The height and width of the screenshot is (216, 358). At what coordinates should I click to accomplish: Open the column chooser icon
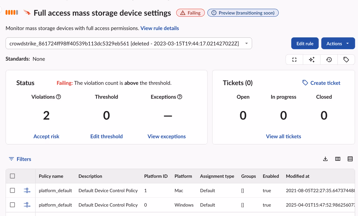(x=338, y=159)
